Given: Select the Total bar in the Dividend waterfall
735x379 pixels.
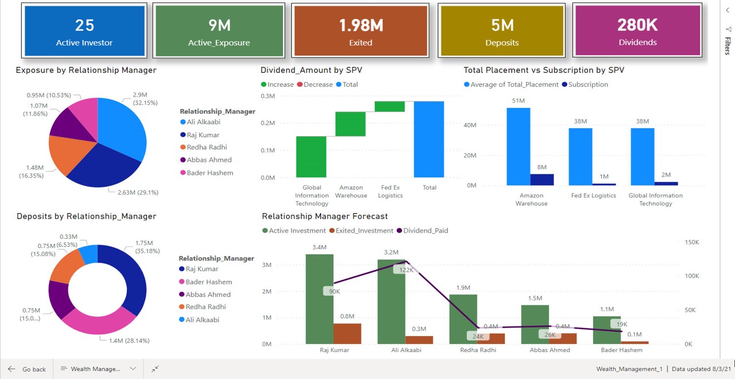Looking at the screenshot, I should click(429, 139).
